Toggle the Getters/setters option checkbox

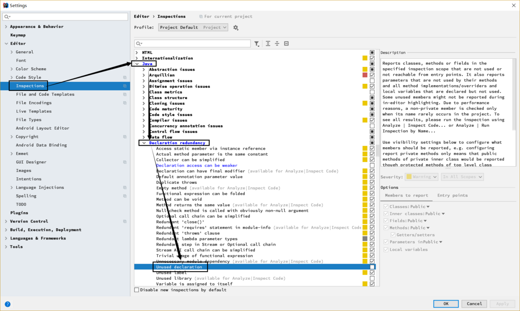(x=393, y=235)
